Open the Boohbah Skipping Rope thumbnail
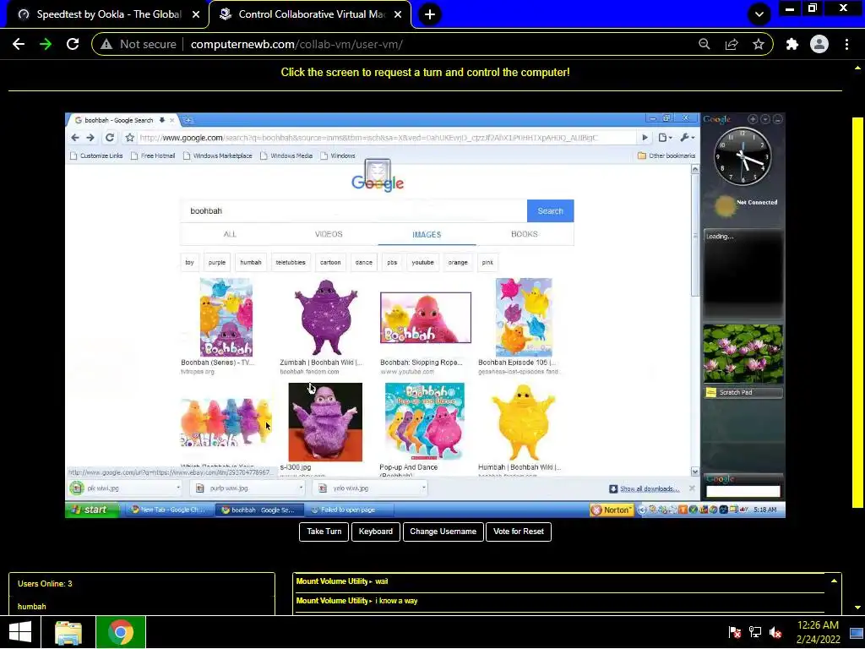 point(426,318)
